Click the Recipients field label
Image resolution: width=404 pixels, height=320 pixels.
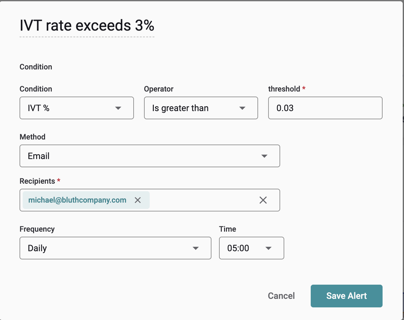(37, 181)
